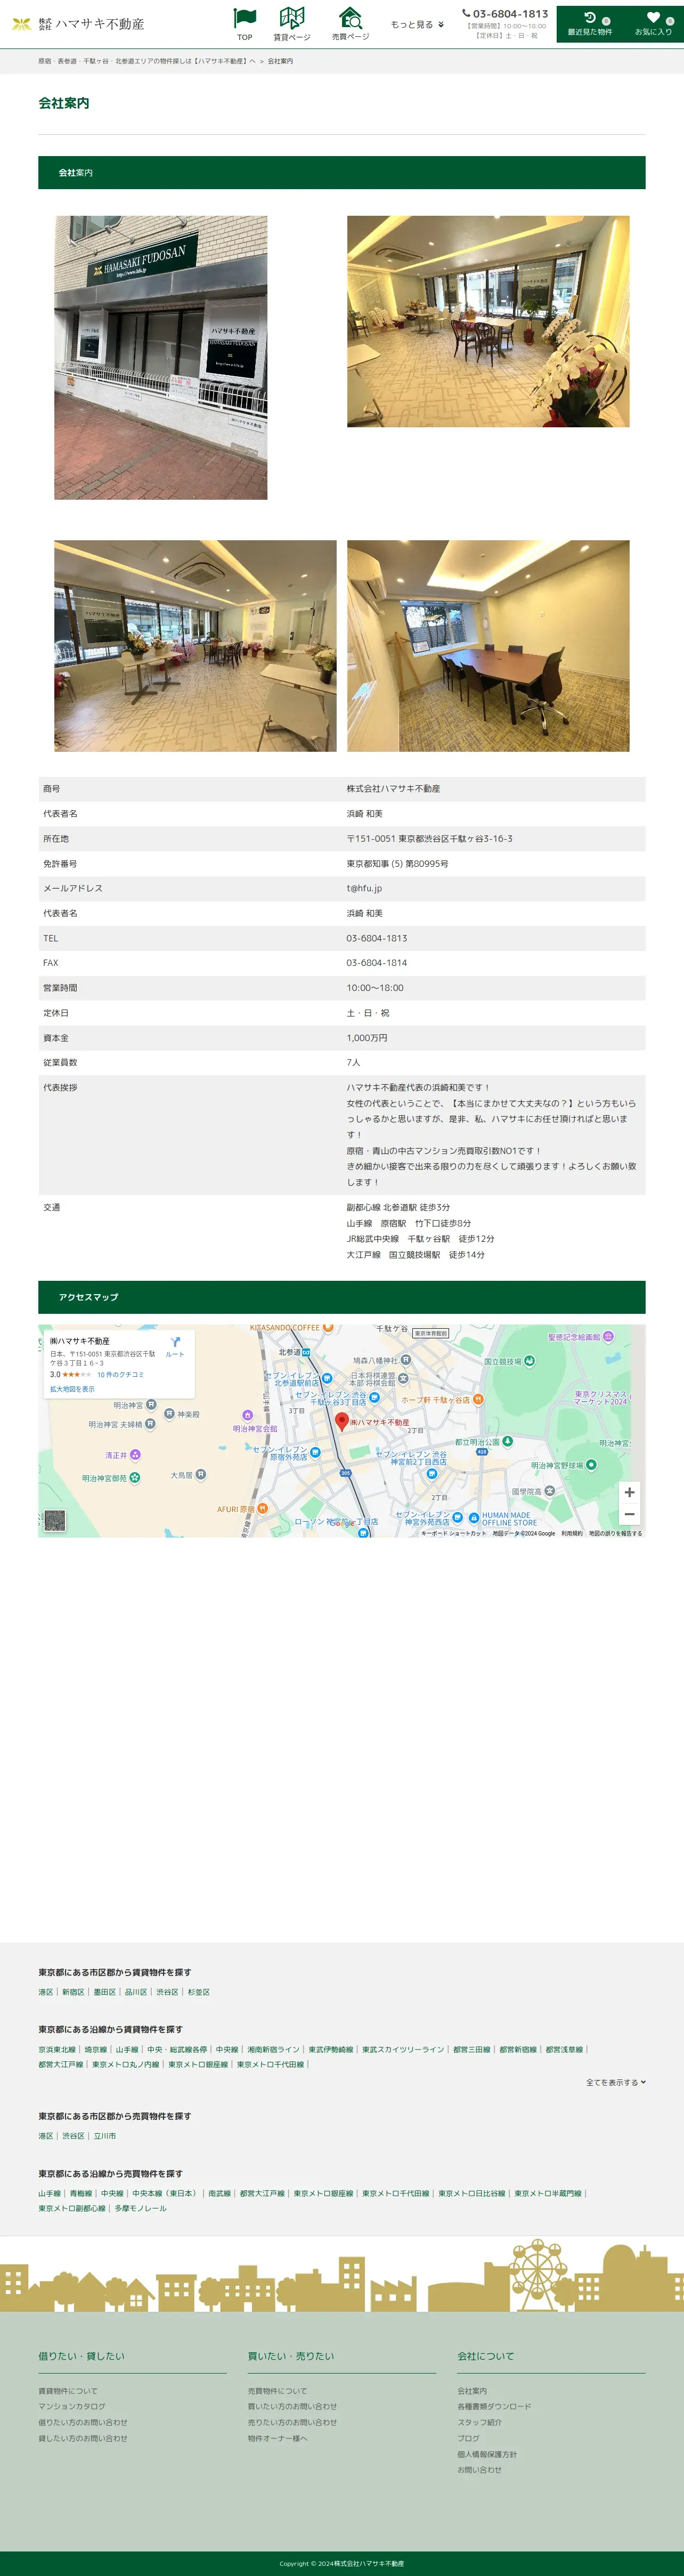Open the 墨田区 rental area link

tap(104, 1992)
